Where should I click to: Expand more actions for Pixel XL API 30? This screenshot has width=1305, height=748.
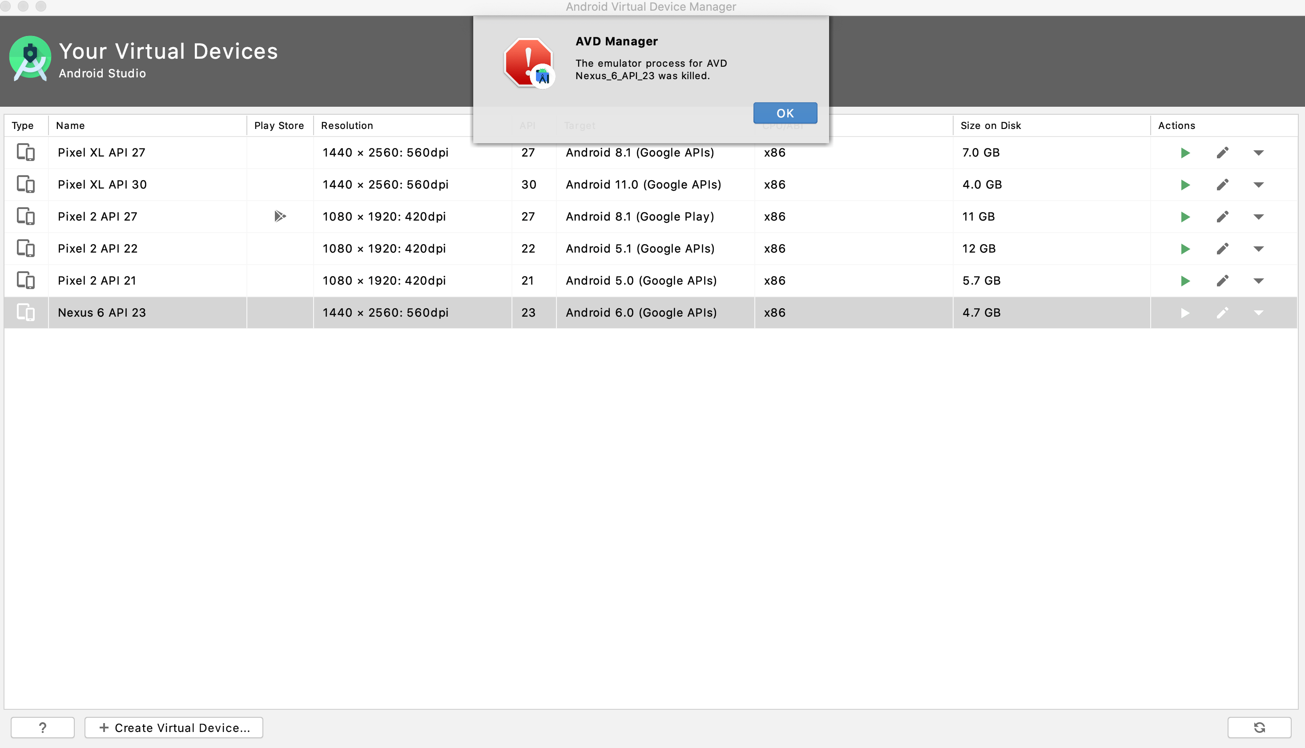[1258, 185]
